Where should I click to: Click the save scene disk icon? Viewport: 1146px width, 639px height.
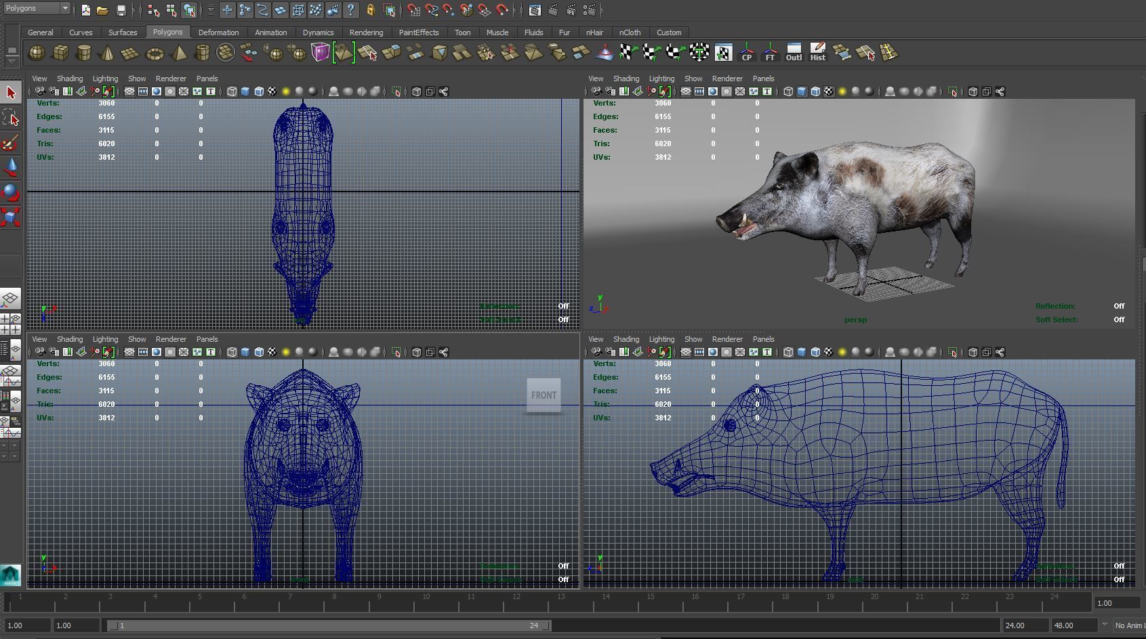click(121, 10)
